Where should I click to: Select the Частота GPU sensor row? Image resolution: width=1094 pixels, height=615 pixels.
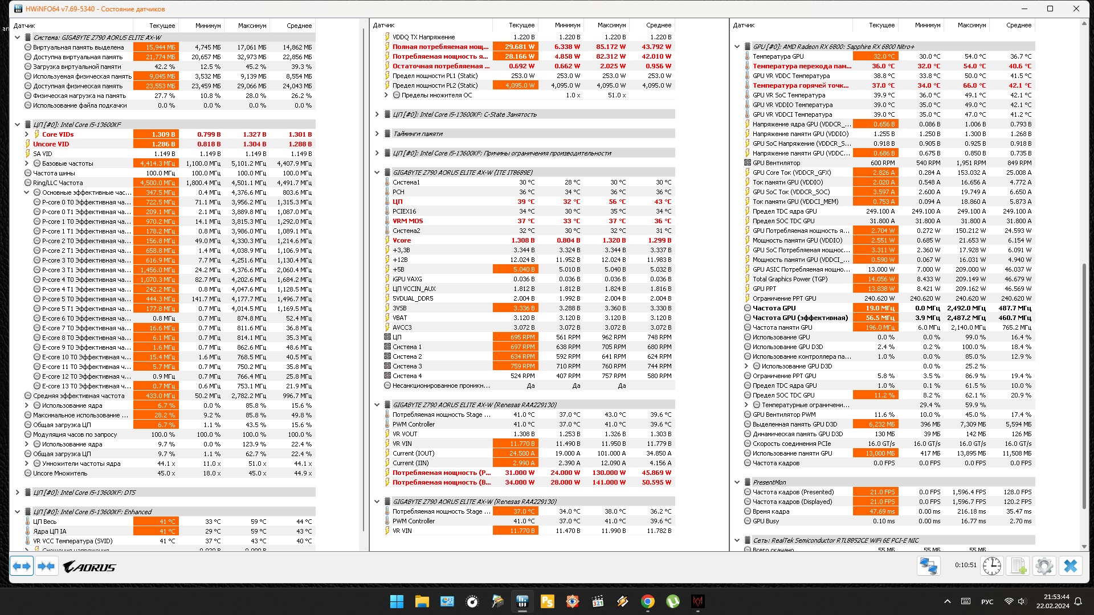click(774, 308)
